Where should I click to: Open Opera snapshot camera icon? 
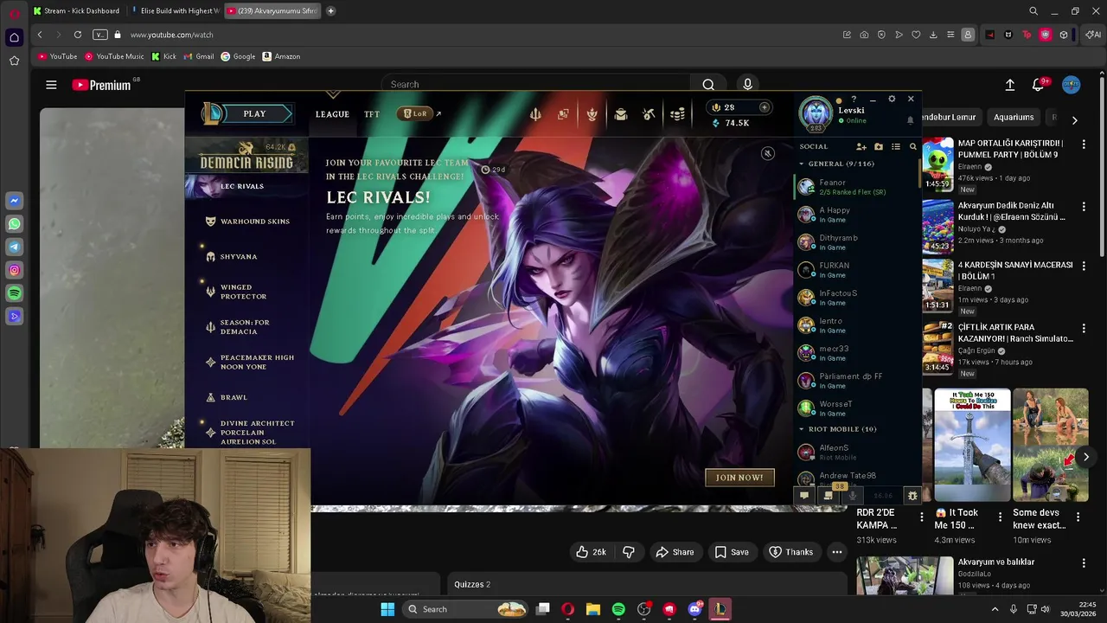864,35
